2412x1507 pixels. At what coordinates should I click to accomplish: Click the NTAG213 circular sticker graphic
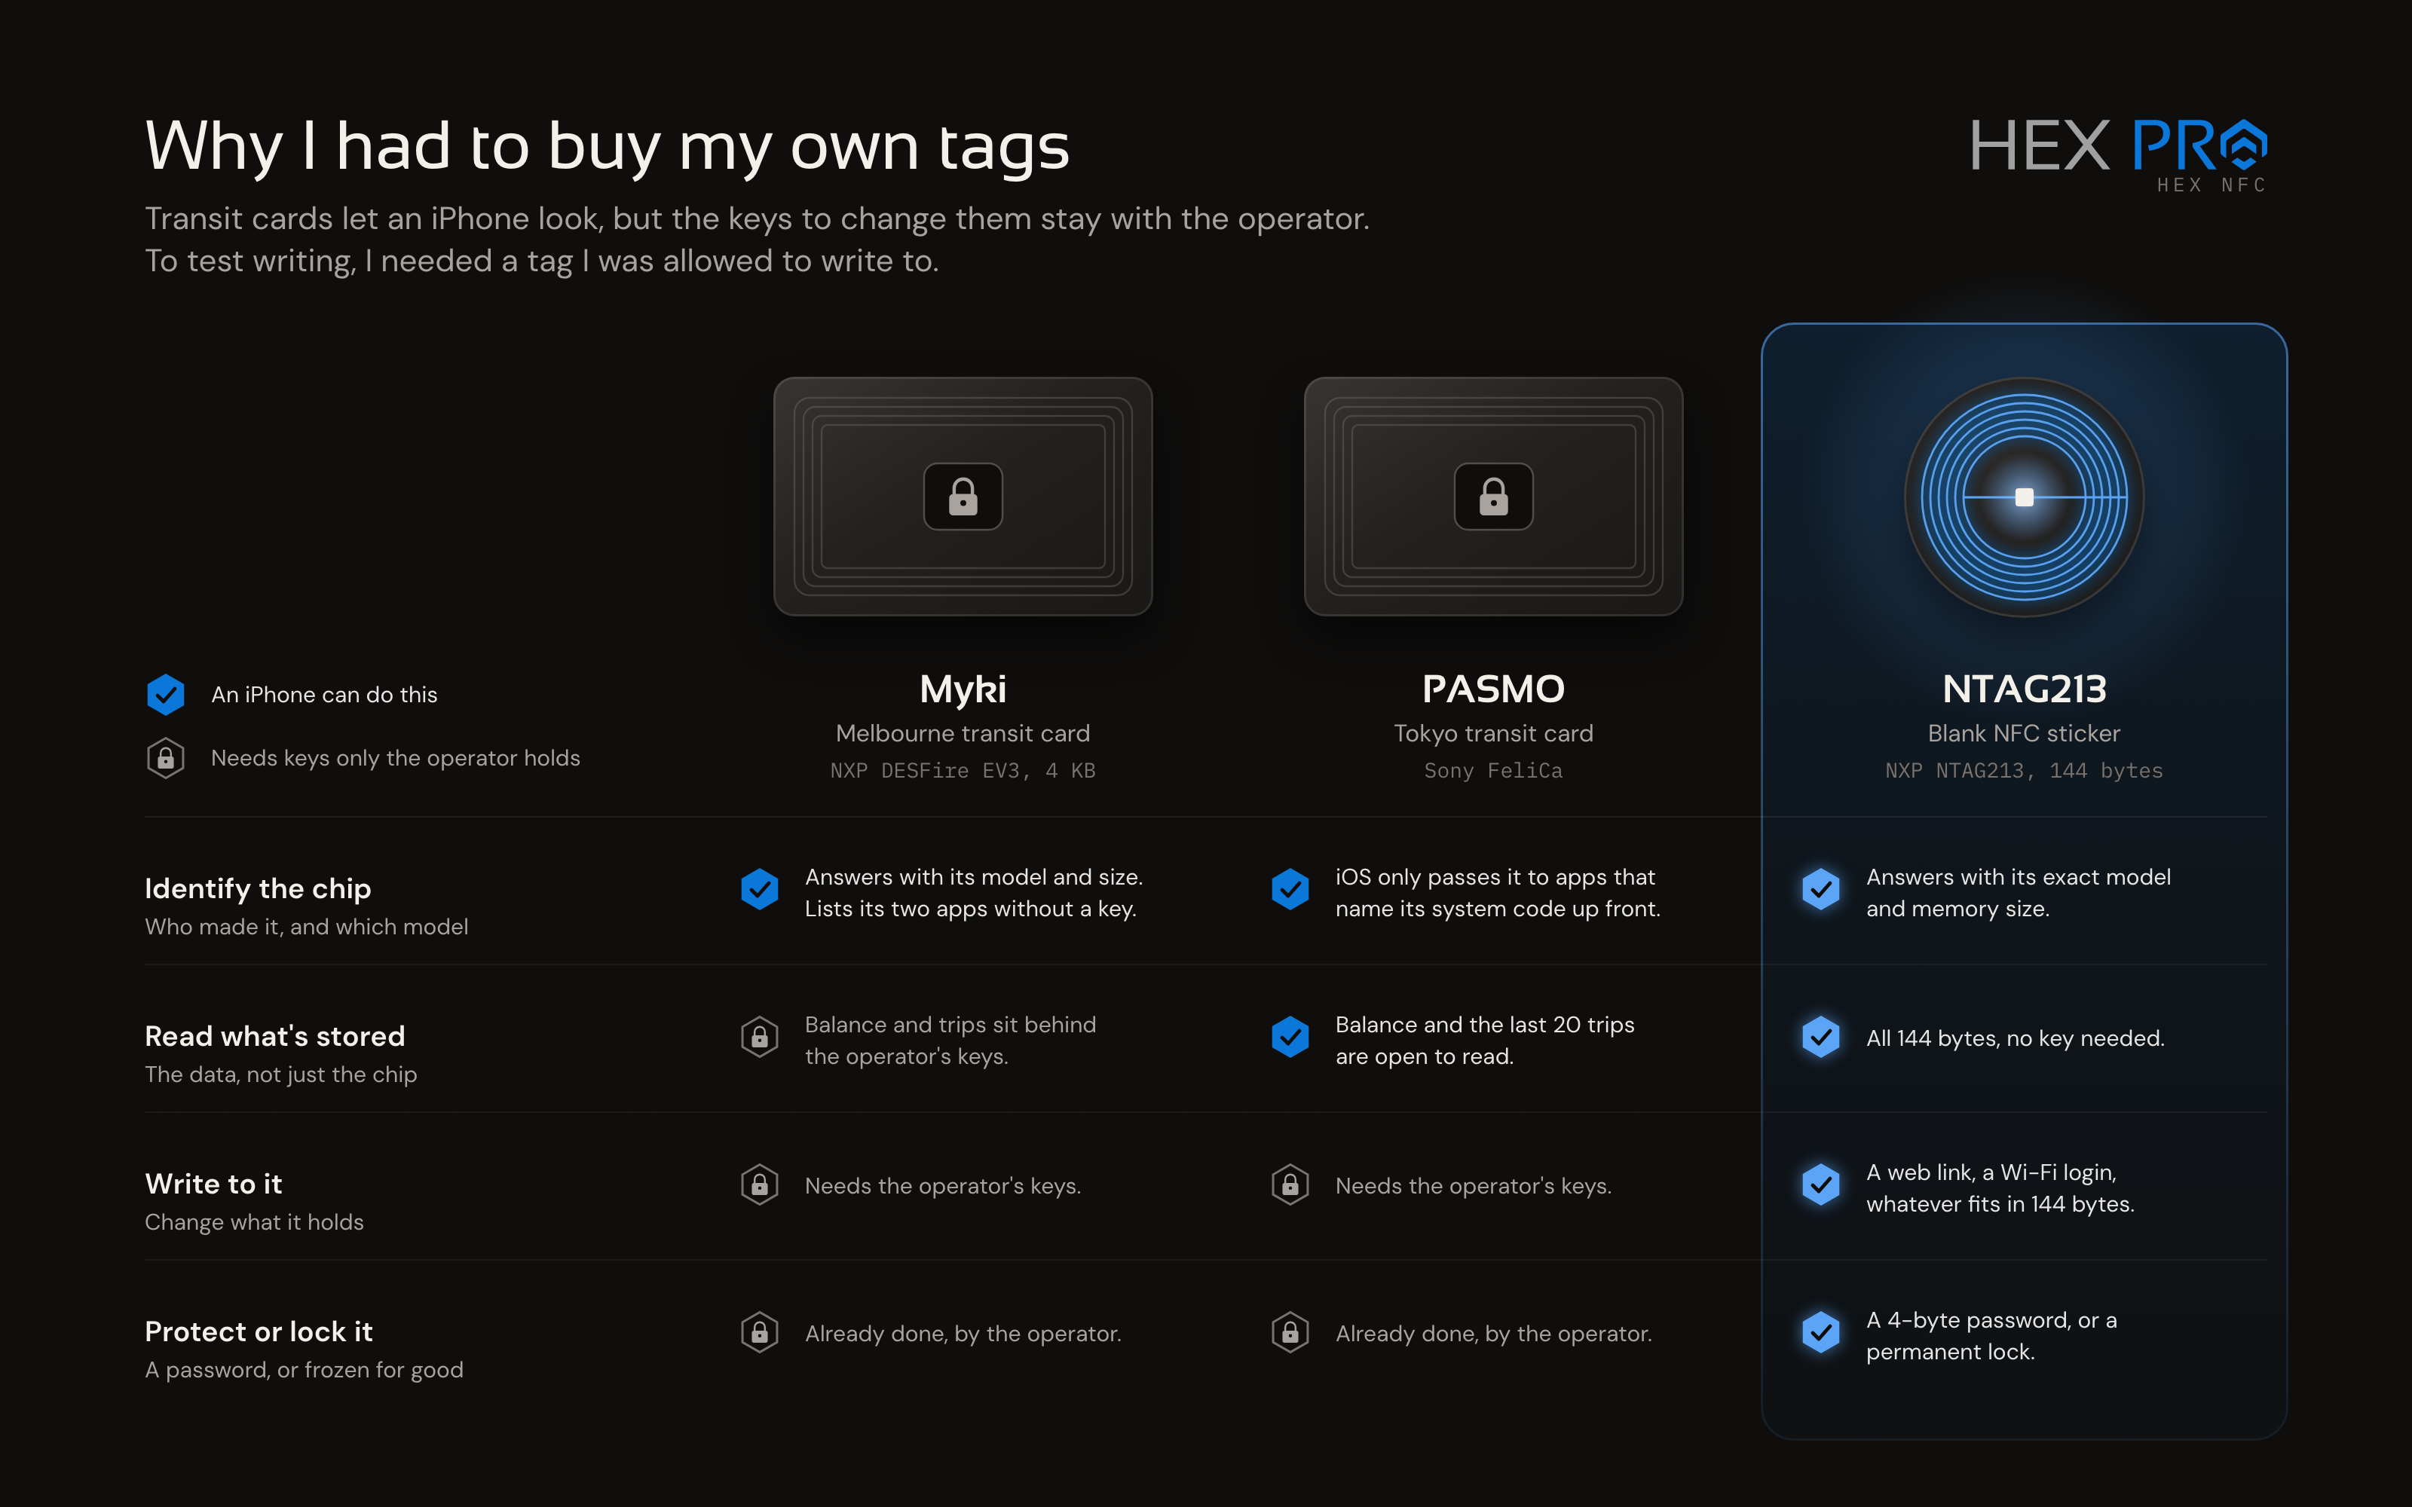tap(2023, 497)
